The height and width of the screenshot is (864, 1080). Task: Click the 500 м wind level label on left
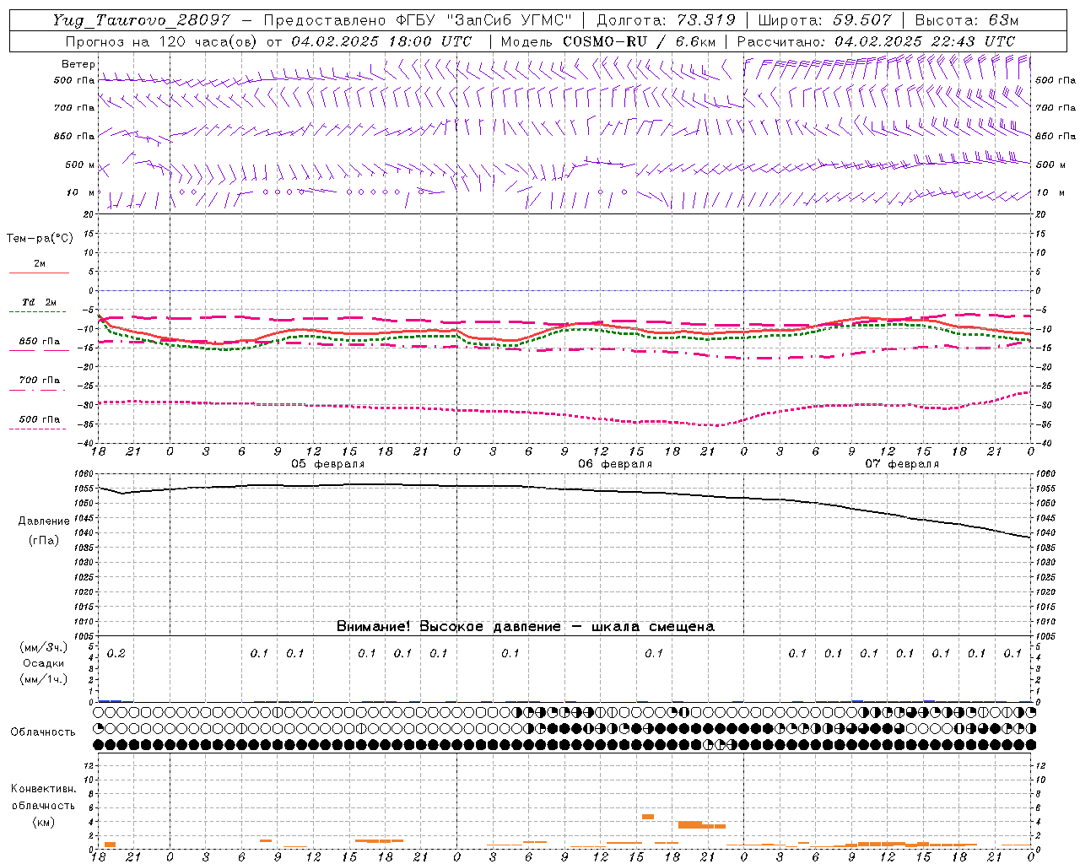click(80, 165)
